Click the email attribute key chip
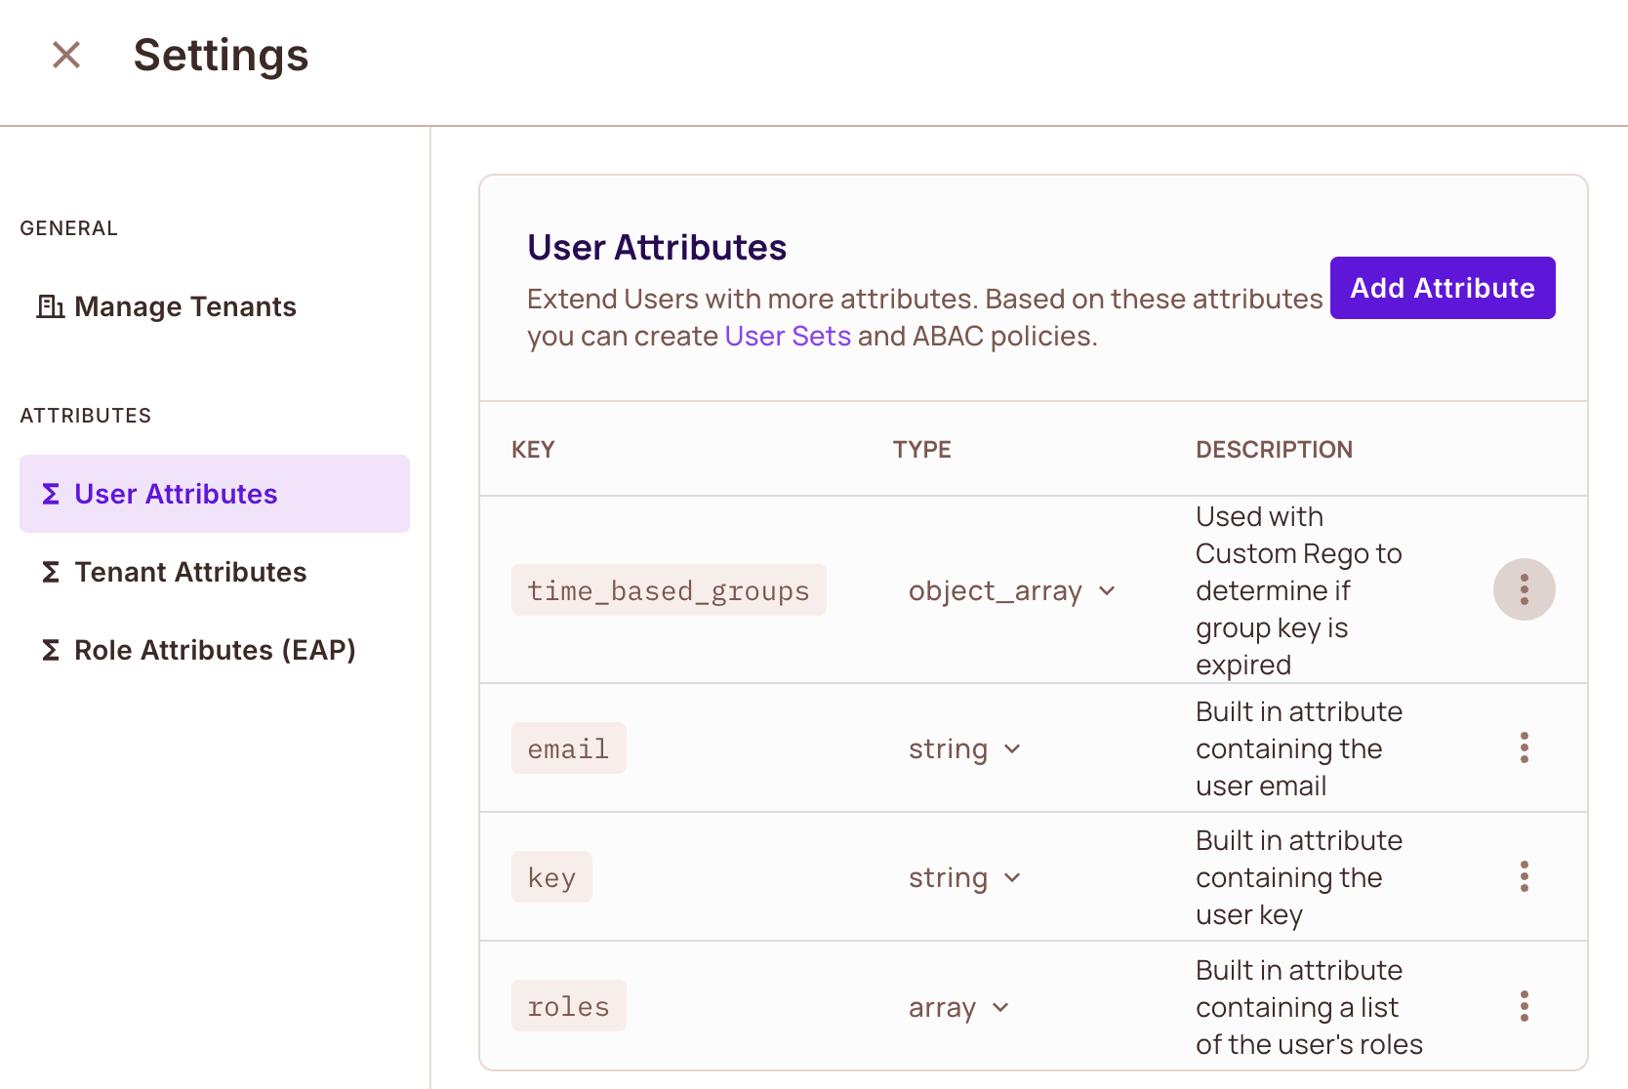Viewport: 1628px width, 1089px height. coord(569,748)
